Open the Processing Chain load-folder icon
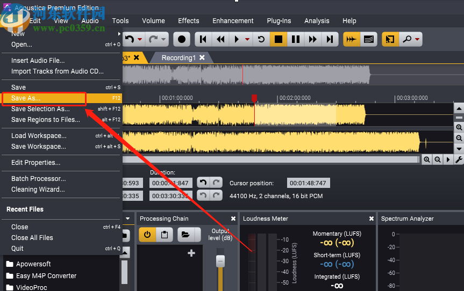This screenshot has height=291, width=464. (x=185, y=235)
